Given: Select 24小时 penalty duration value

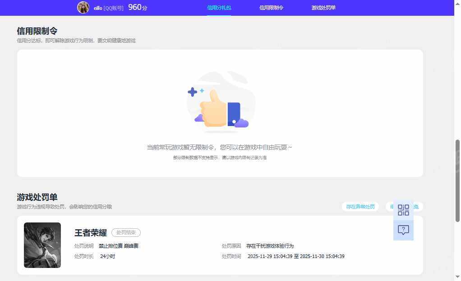Looking at the screenshot, I should tap(108, 256).
